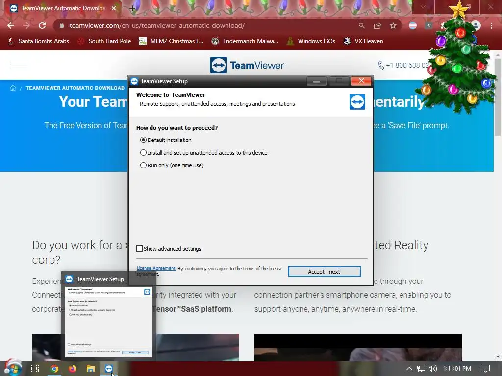
Task: Open new browser tab with plus
Action: coord(132,8)
